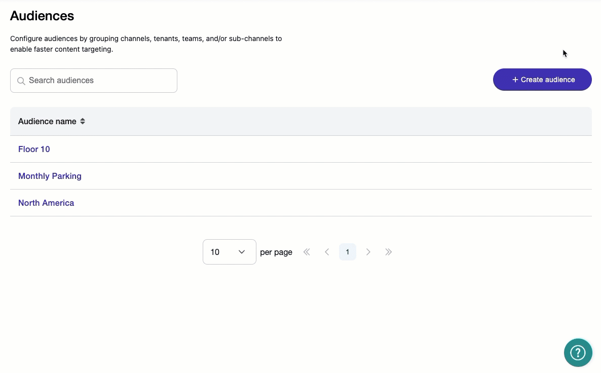
Task: Select page 1 in pagination
Action: (x=348, y=252)
